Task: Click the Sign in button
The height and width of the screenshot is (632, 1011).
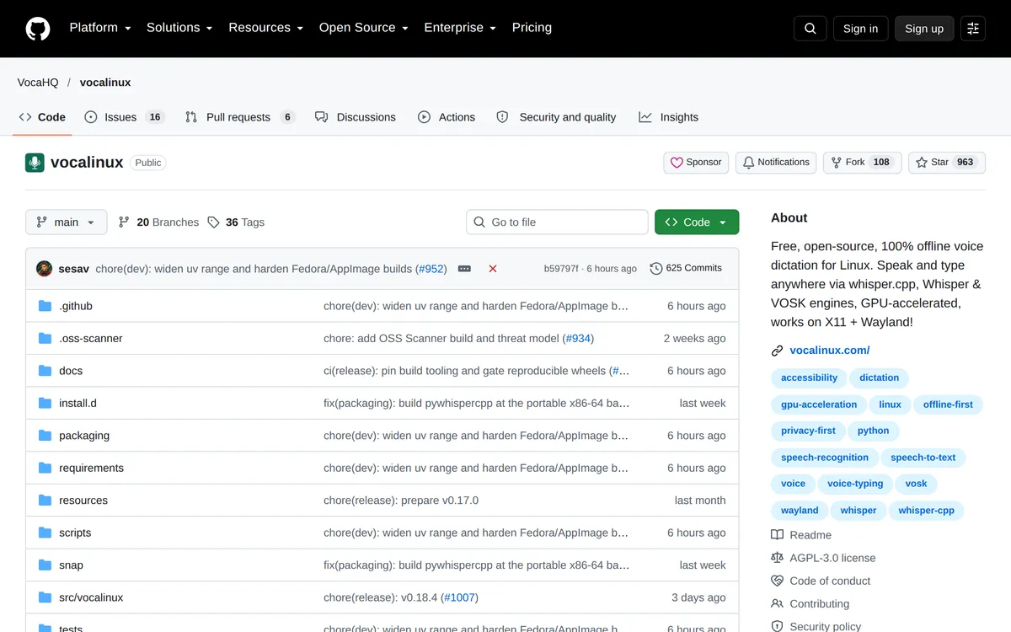Action: (x=860, y=29)
